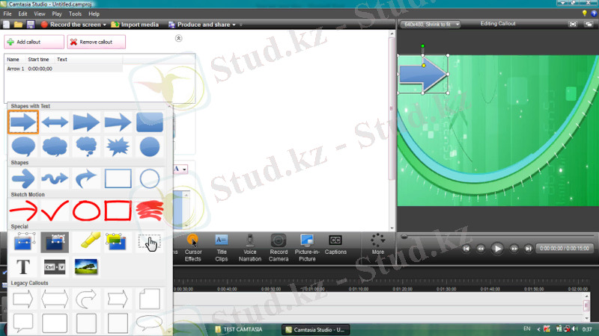Open the Title Clips tab
Image resolution: width=599 pixels, height=336 pixels.
pyautogui.click(x=222, y=248)
